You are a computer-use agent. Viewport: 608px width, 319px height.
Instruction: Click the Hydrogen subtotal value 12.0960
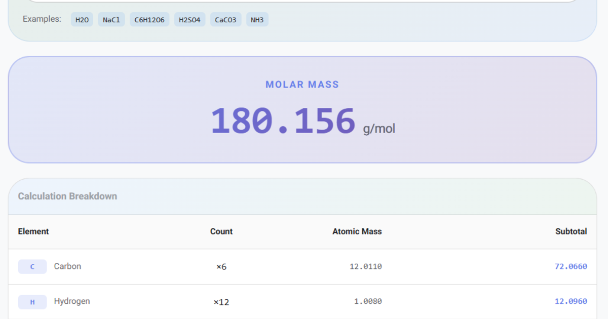[571, 301]
